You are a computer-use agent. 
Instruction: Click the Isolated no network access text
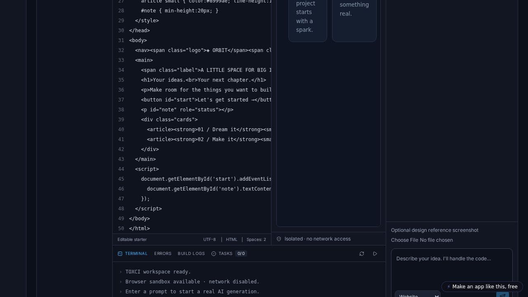point(318,239)
